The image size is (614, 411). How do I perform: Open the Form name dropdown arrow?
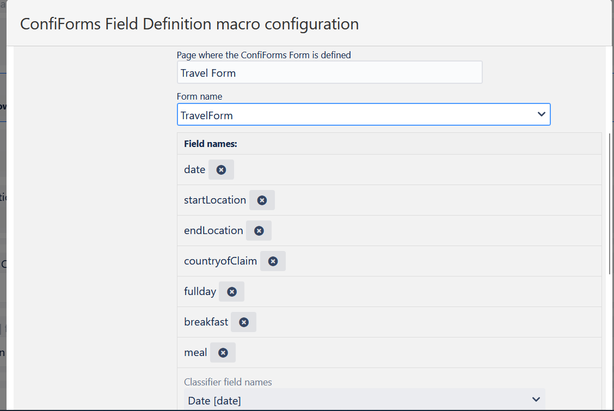[x=542, y=114]
